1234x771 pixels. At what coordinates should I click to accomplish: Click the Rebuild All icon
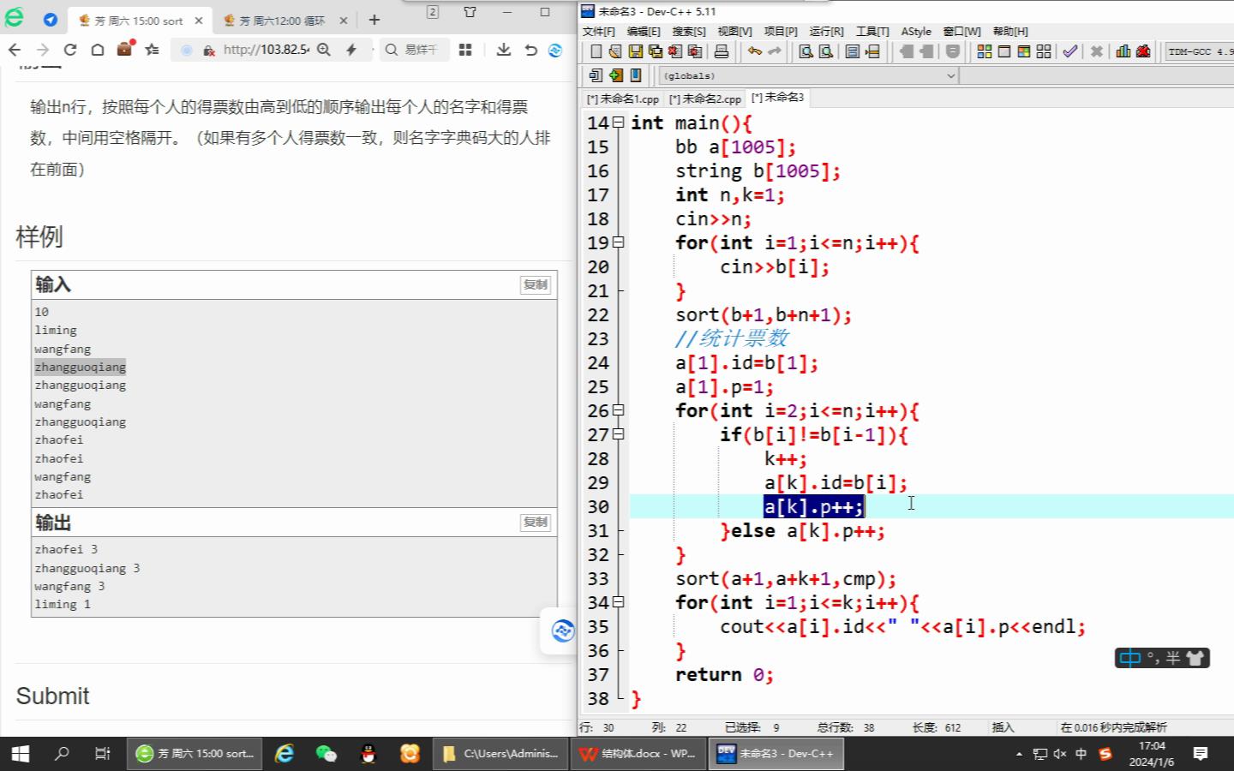(1044, 51)
